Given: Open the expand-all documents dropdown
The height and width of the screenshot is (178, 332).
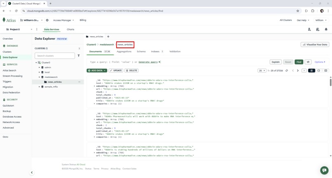Looking at the screenshot, I should (304, 71).
